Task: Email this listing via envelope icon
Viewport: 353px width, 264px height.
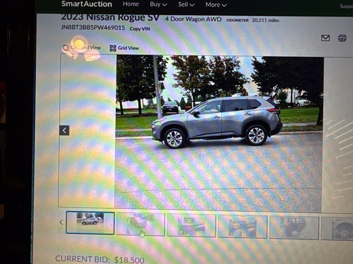Action: 325,38
